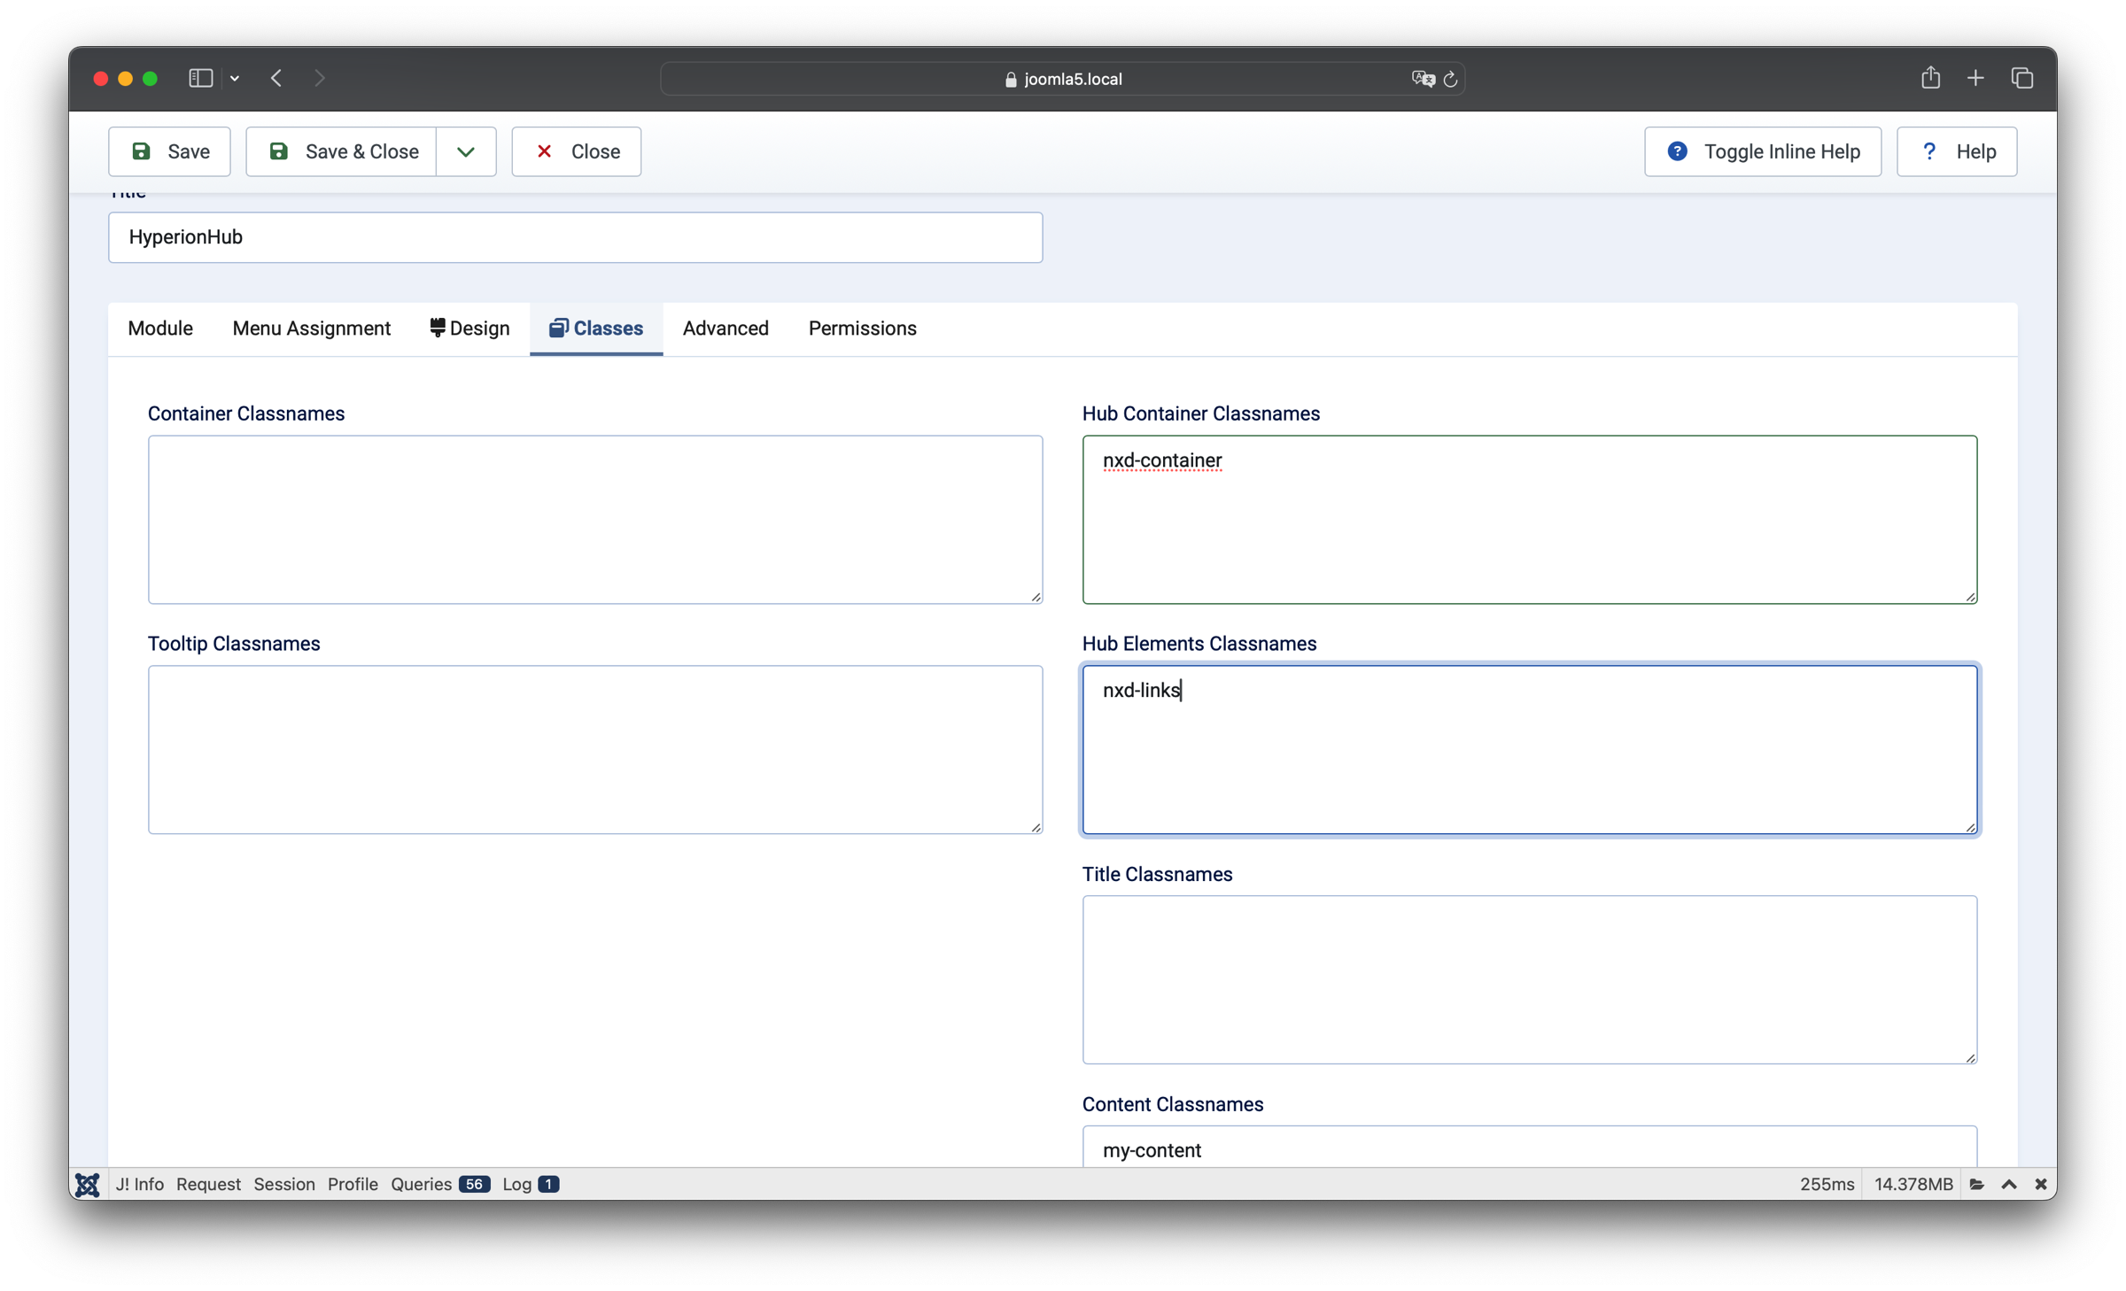Click the Content Classnames label
2126x1291 pixels.
pyautogui.click(x=1173, y=1104)
